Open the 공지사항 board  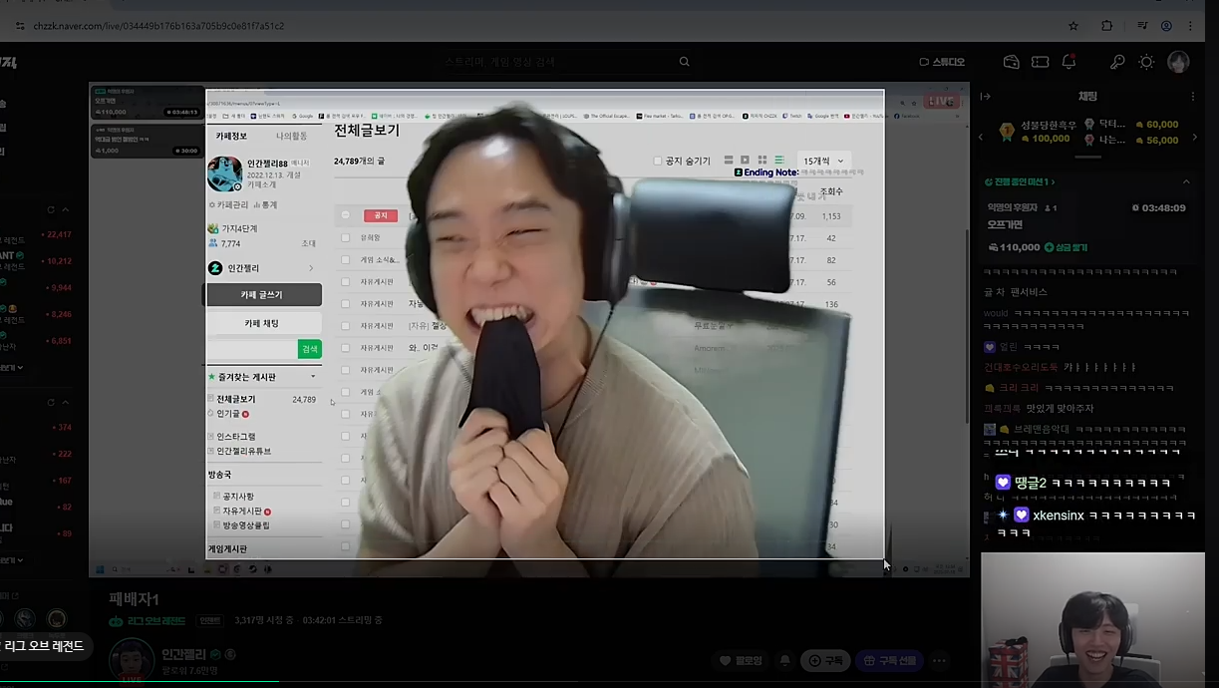[238, 497]
